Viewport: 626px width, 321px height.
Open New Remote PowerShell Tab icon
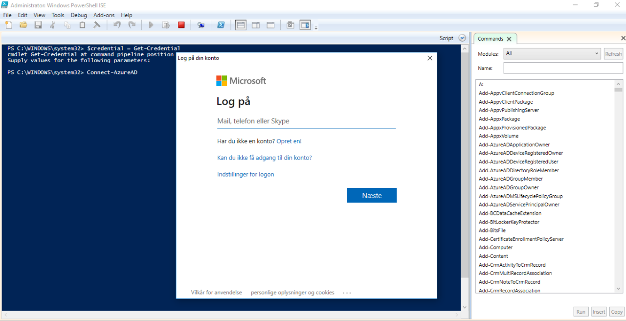pyautogui.click(x=201, y=25)
